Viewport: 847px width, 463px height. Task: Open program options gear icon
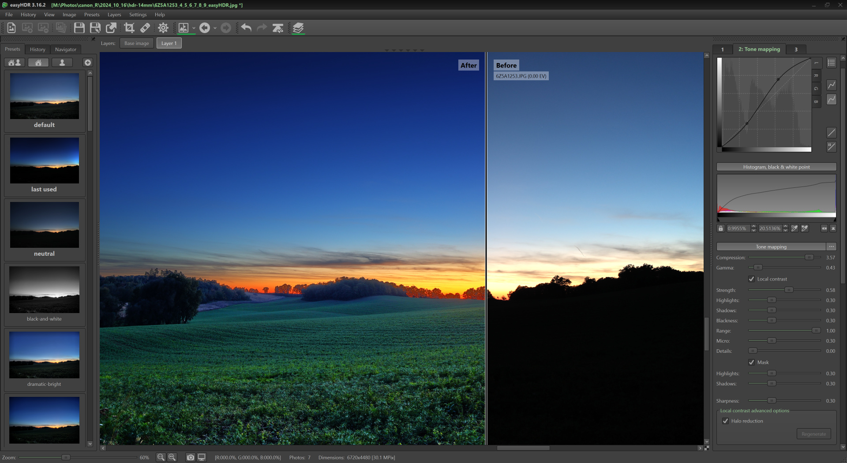(163, 28)
